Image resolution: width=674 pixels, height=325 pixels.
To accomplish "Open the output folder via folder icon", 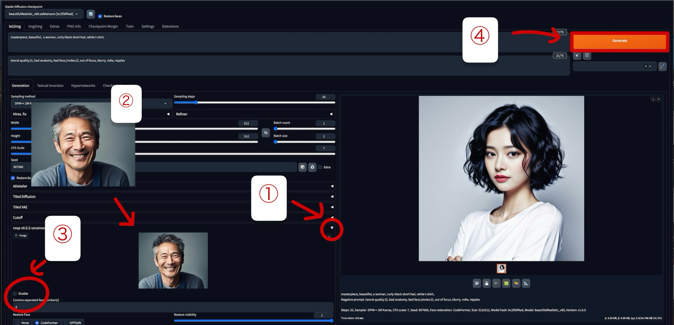I will [477, 283].
